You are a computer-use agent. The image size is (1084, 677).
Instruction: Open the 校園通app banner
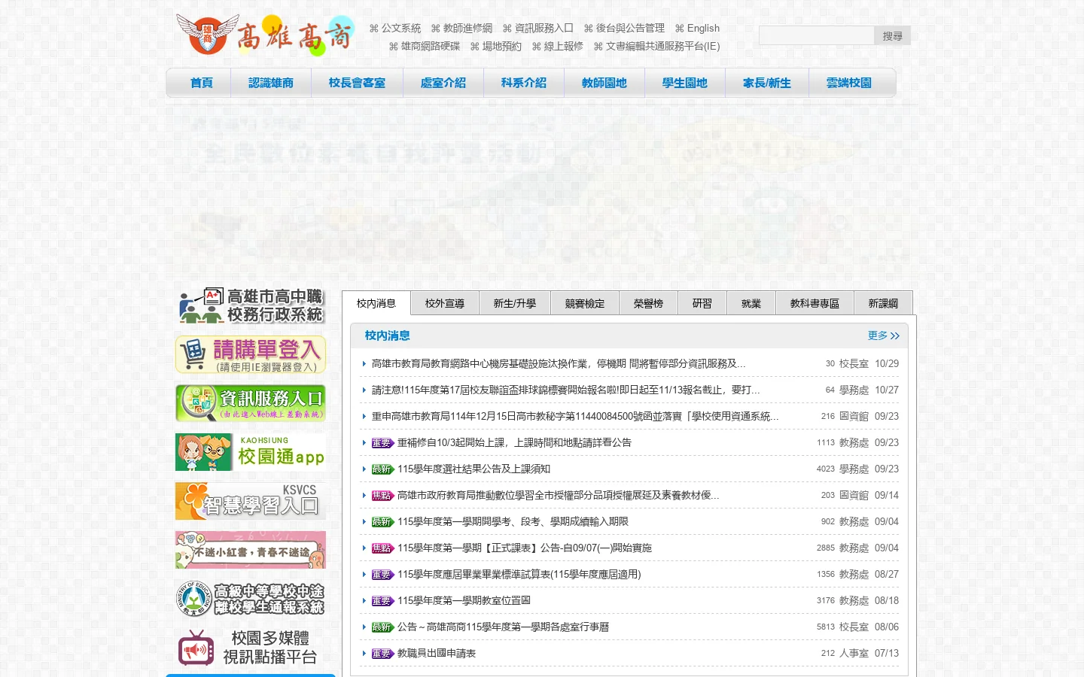coord(251,452)
